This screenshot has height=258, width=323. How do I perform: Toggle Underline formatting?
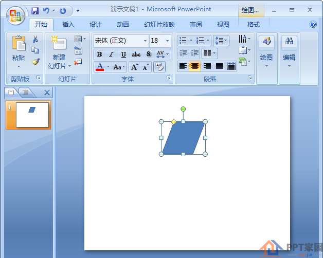(x=123, y=54)
